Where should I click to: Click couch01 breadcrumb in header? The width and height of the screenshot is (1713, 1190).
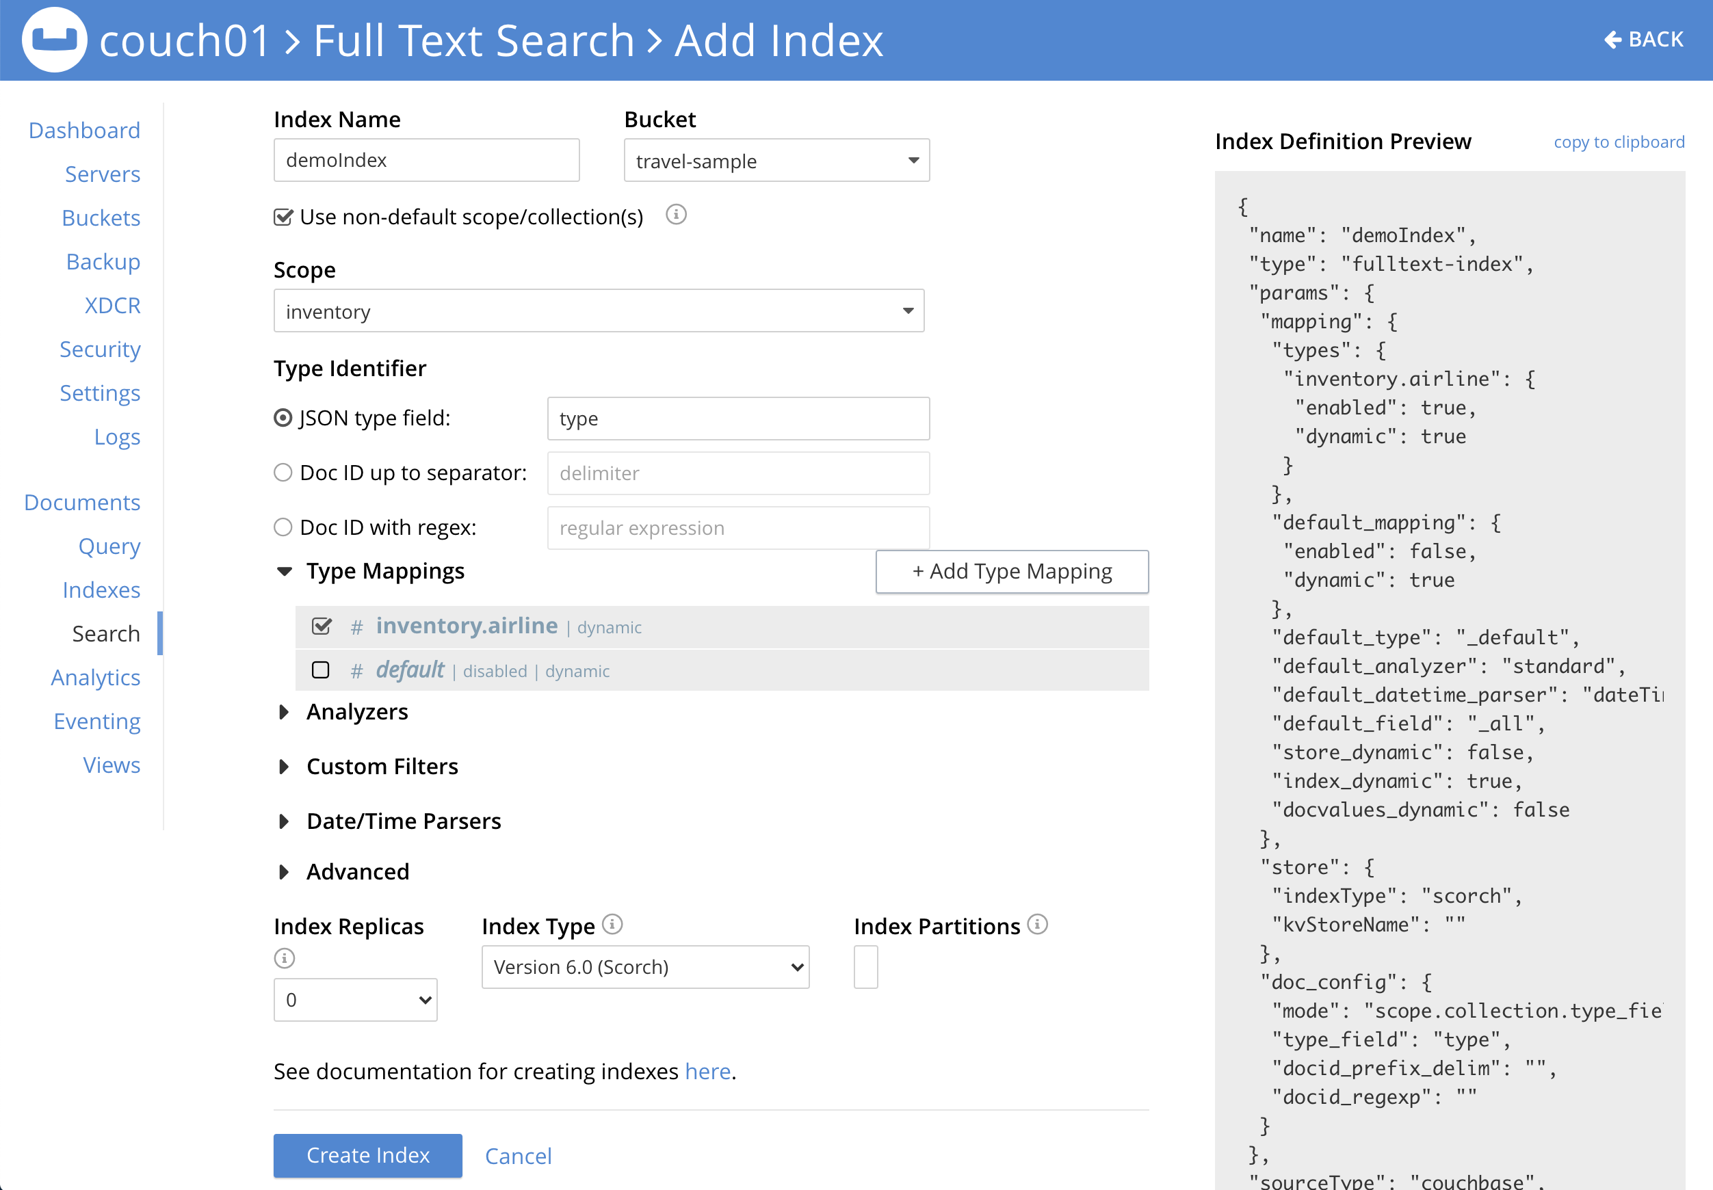point(184,40)
